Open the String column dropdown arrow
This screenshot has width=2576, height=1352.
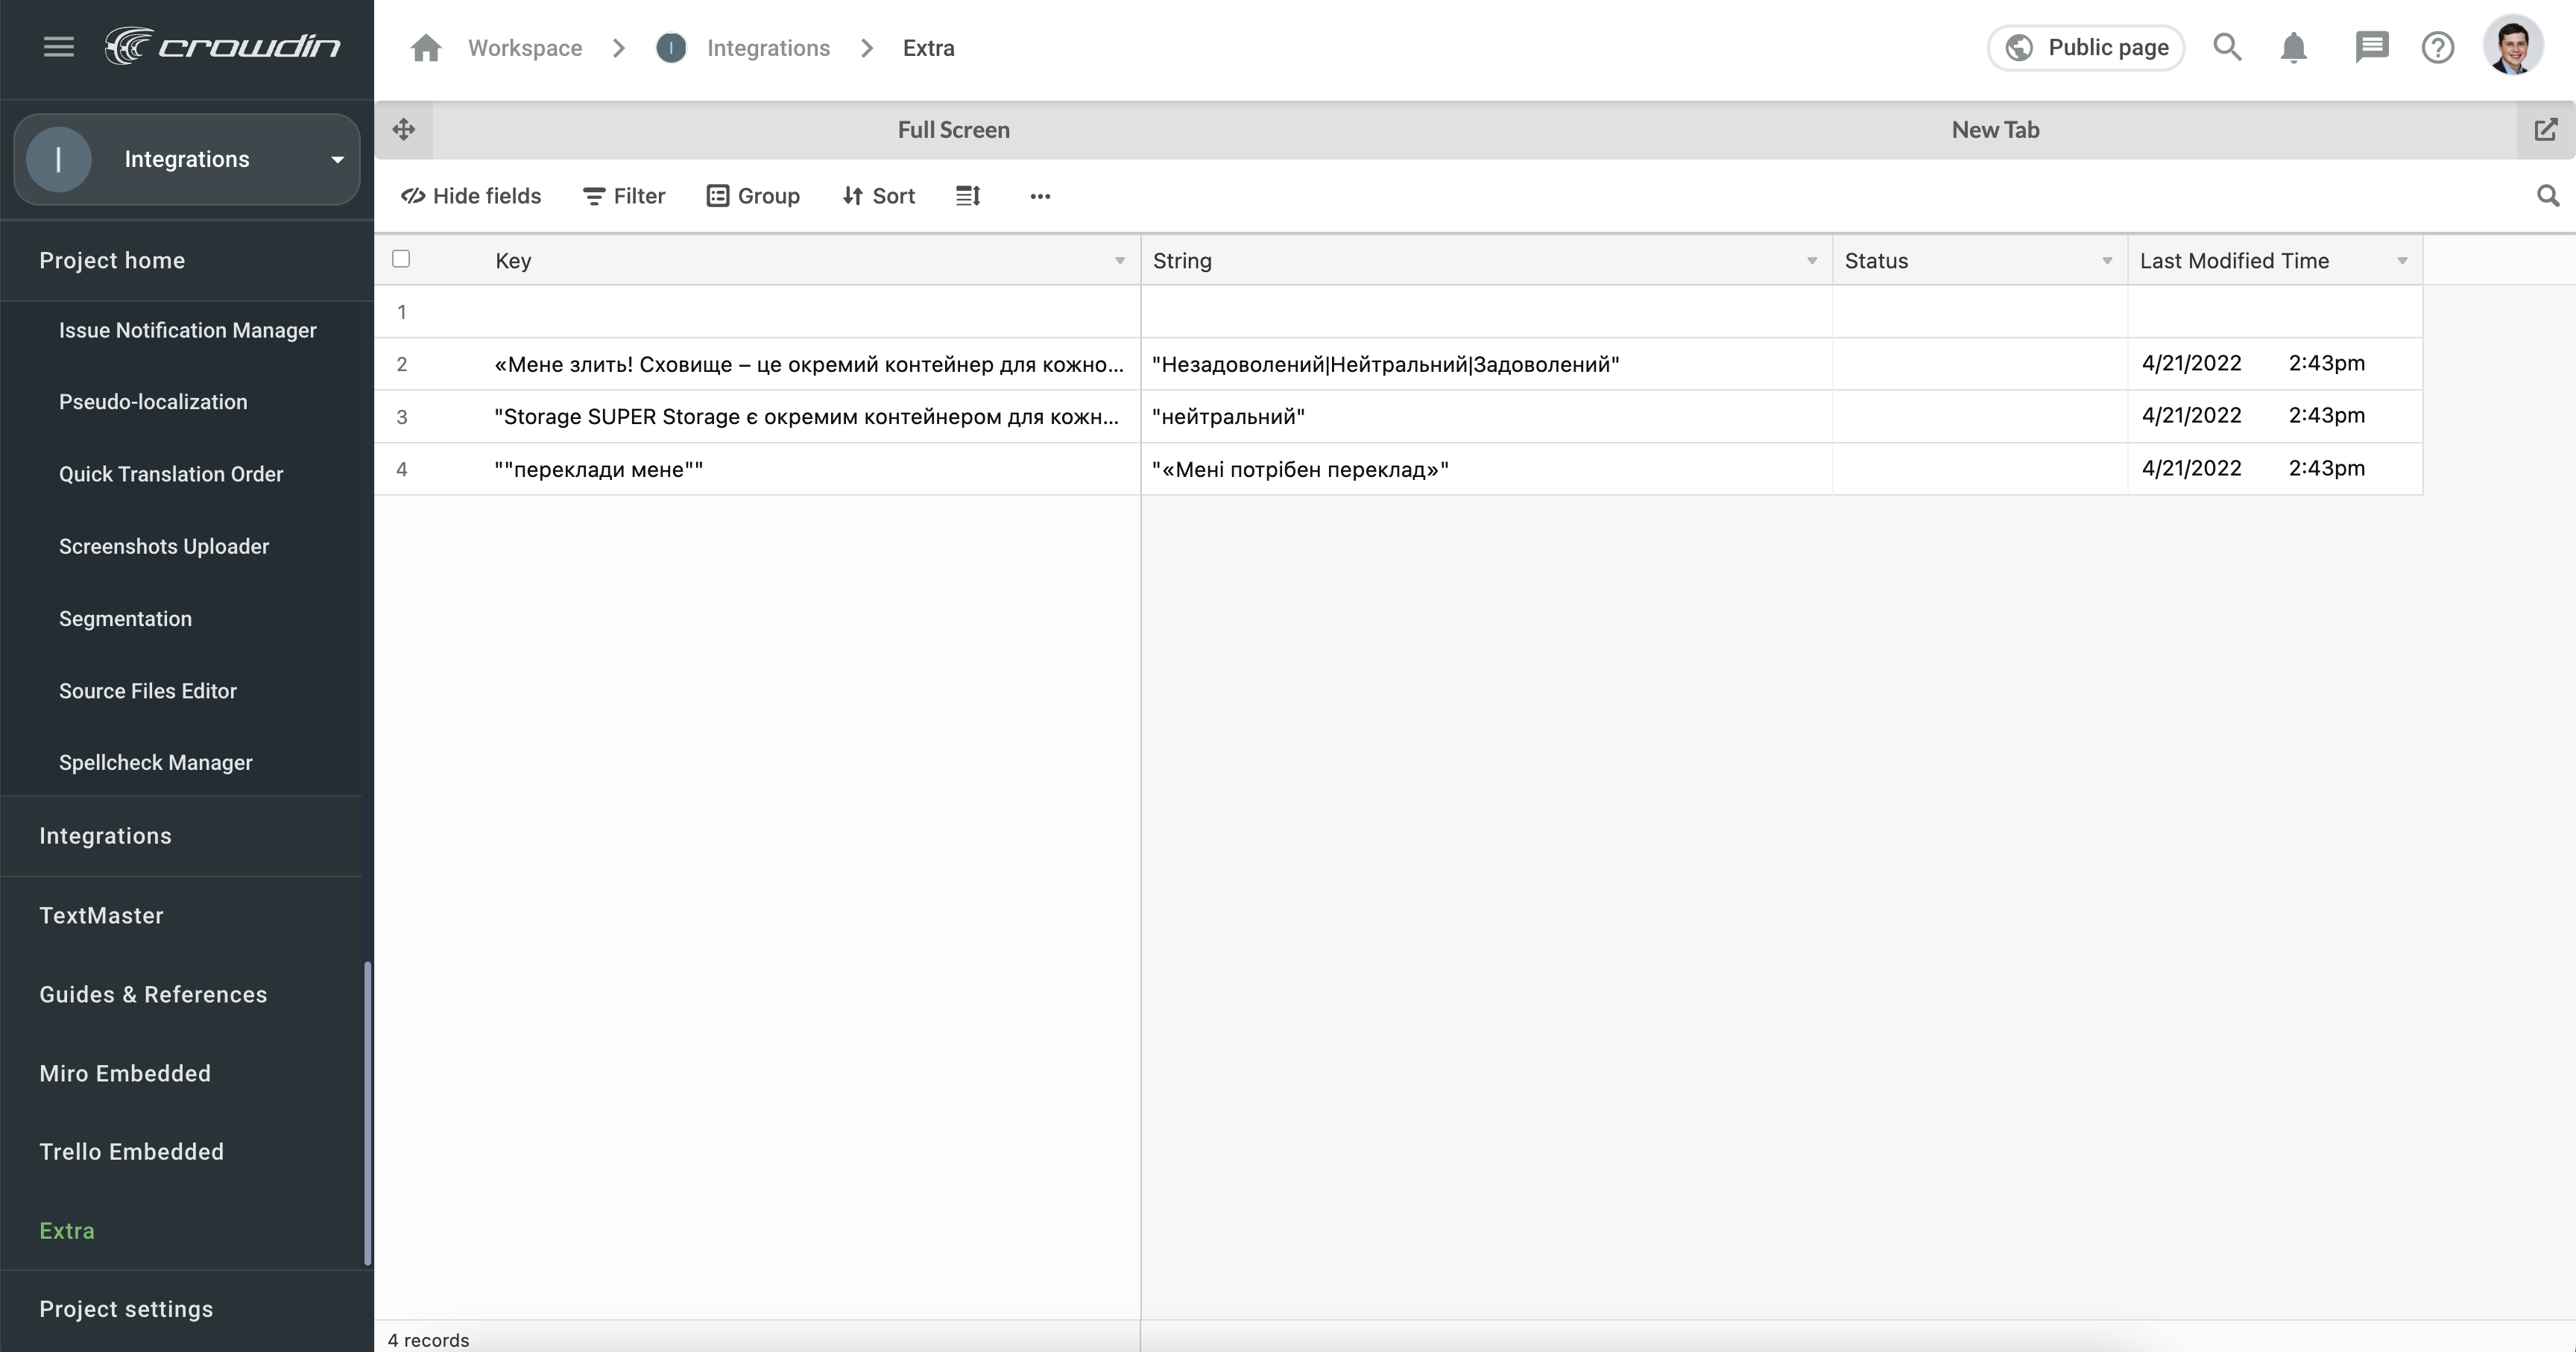click(x=1812, y=261)
